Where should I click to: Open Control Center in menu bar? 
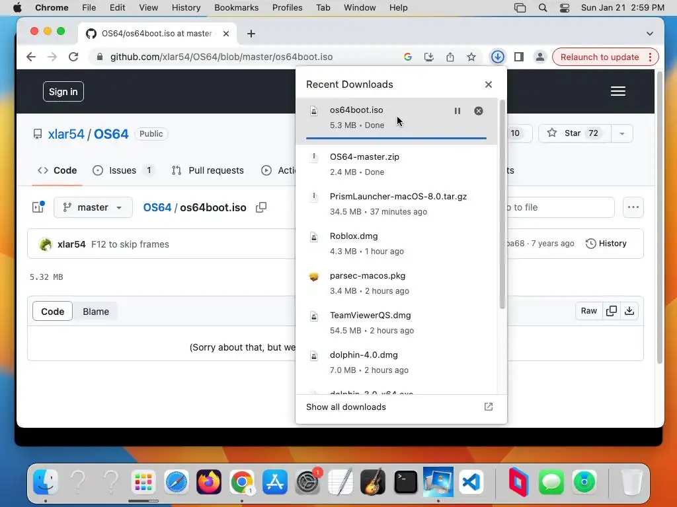point(565,8)
